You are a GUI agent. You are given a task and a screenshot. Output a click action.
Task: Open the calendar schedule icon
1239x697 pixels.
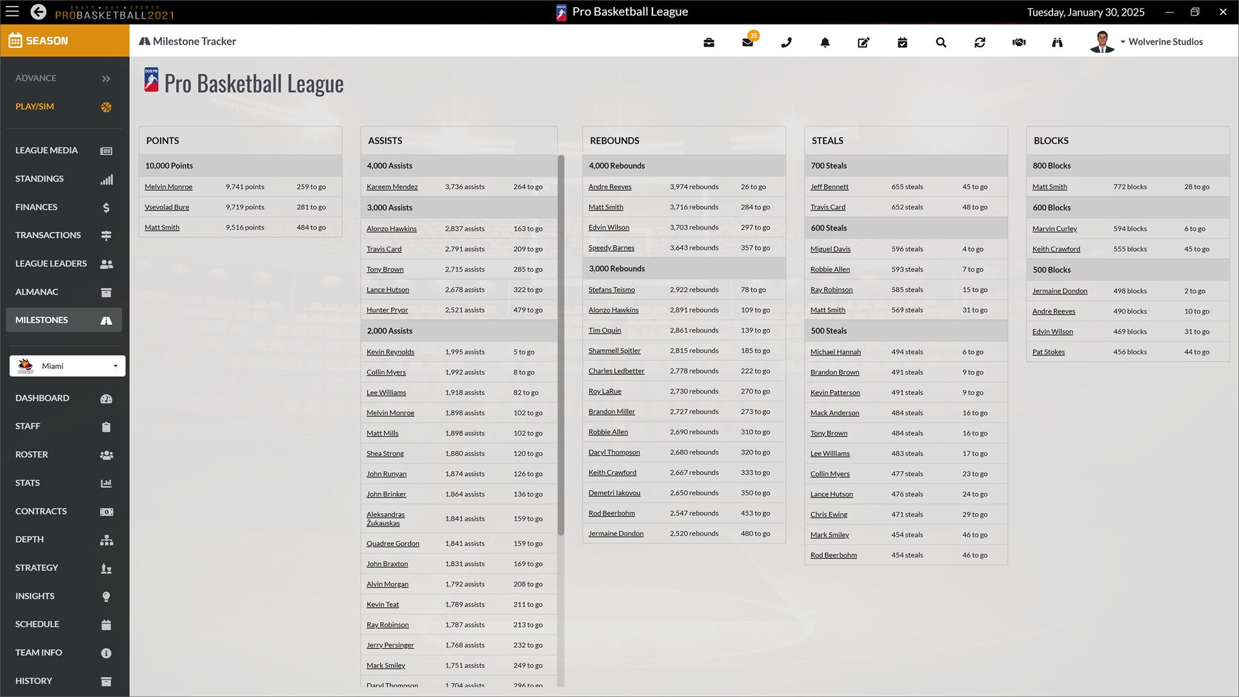(902, 43)
